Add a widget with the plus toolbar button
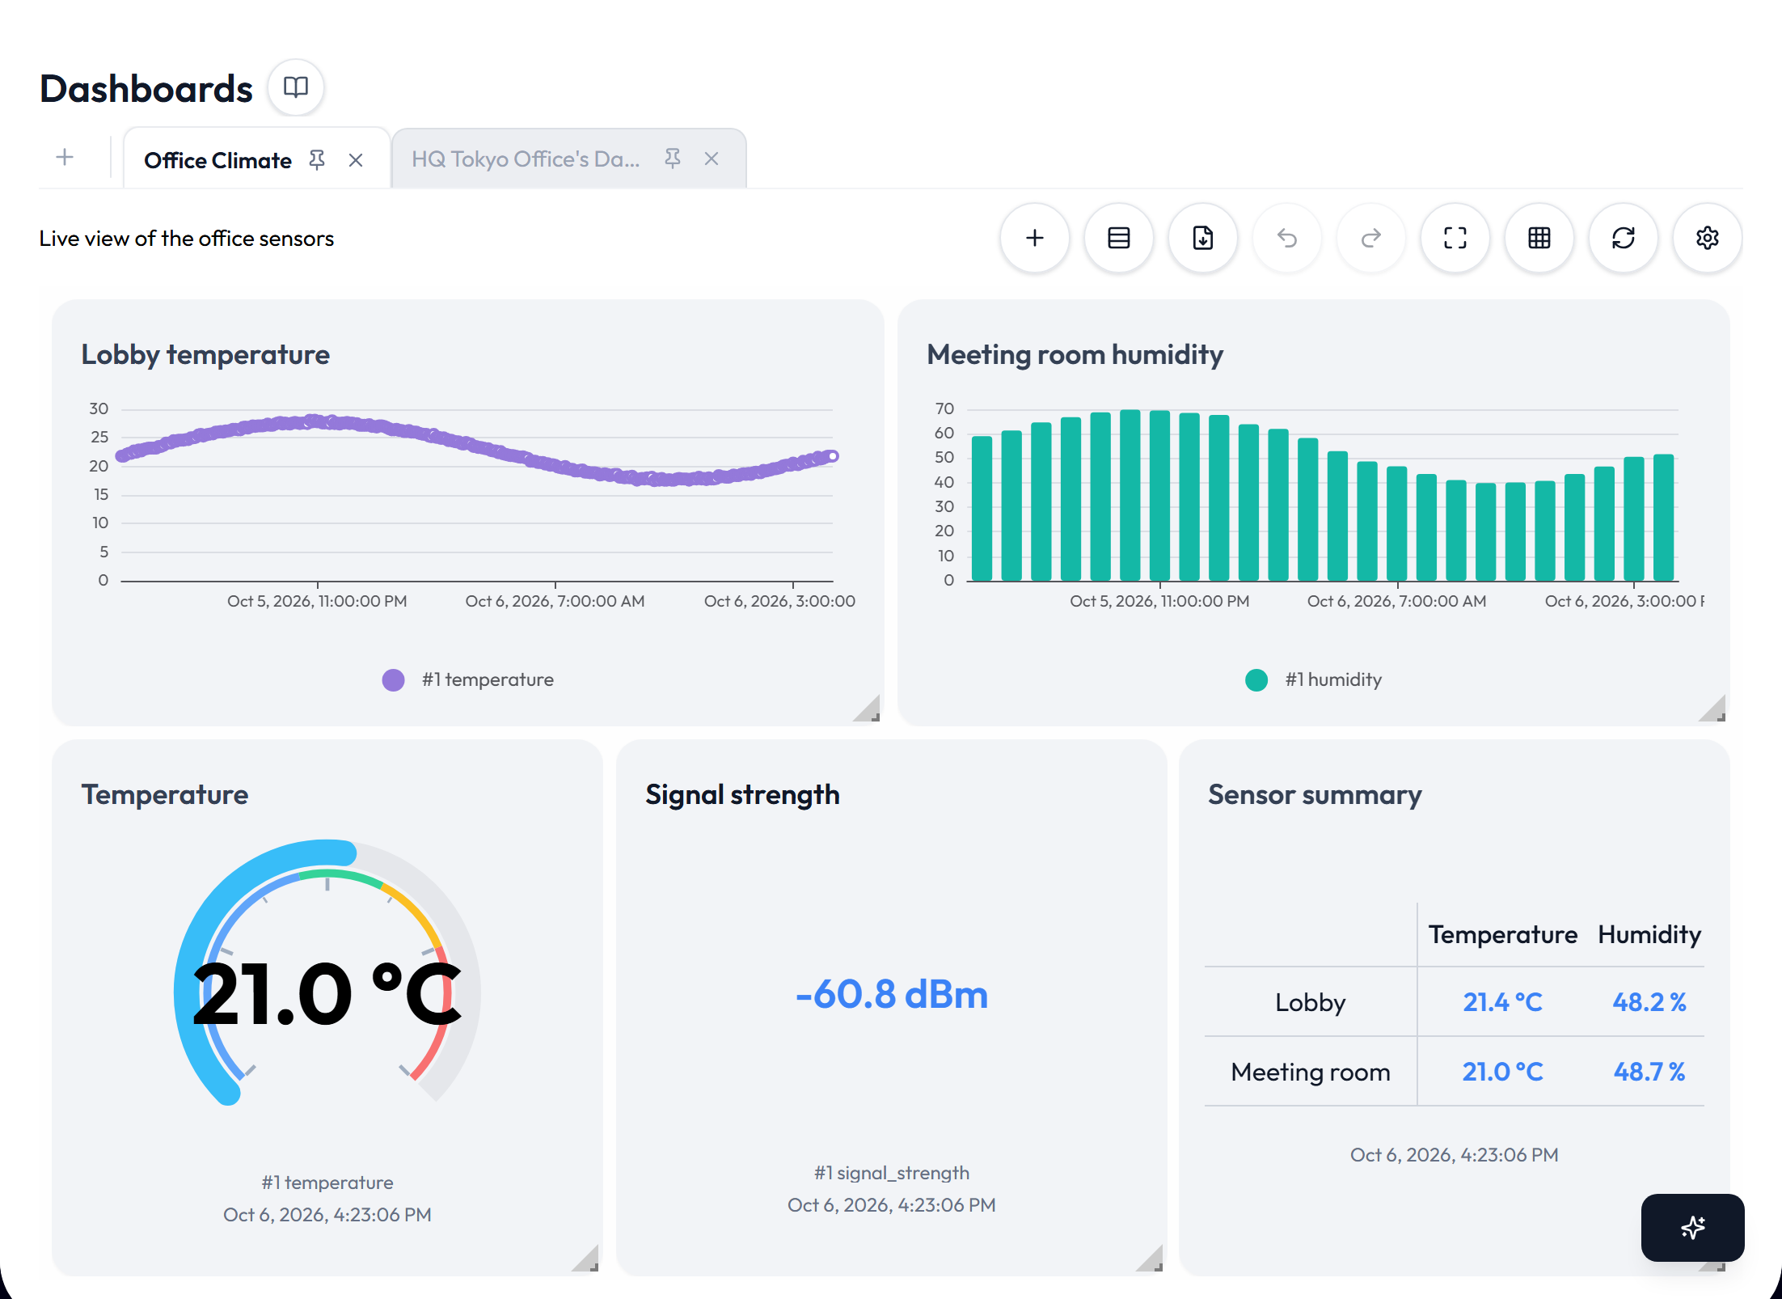Screen dimensions: 1782x1299 point(1035,238)
